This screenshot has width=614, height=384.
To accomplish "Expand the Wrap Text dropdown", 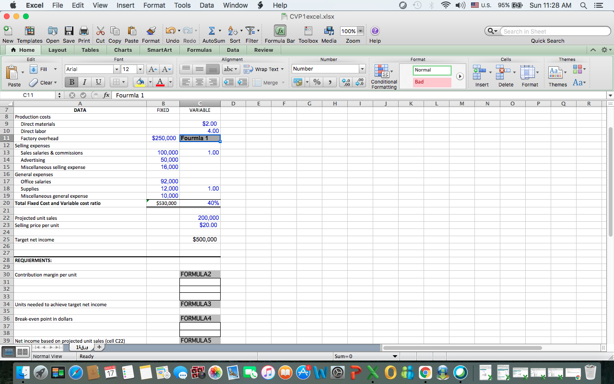I will [282, 69].
